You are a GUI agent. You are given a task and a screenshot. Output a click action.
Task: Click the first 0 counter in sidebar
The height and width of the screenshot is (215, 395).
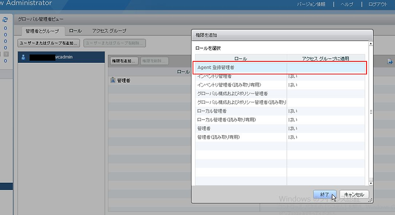5,28
